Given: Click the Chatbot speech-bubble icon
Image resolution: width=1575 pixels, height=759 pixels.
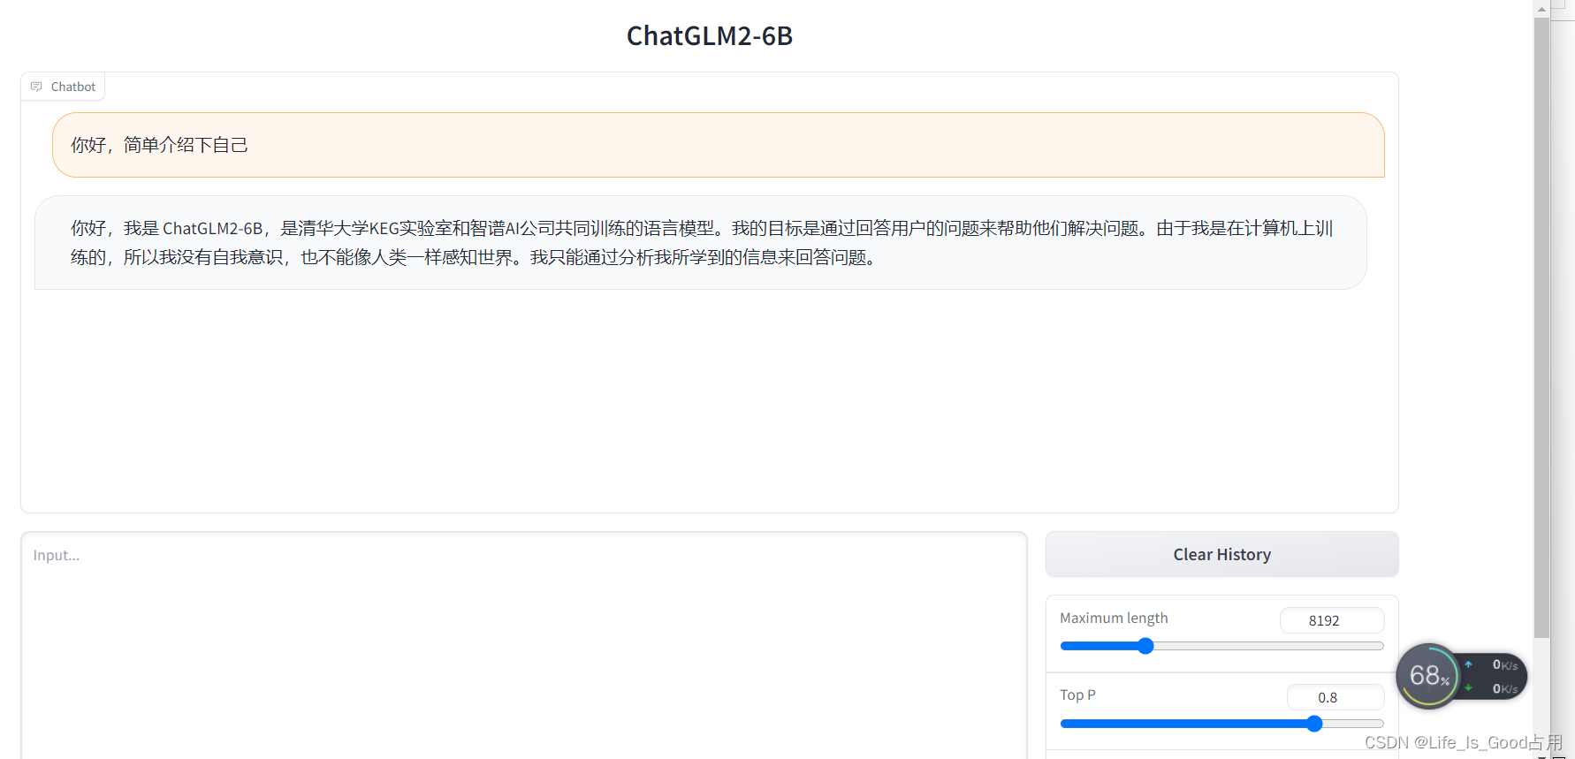Looking at the screenshot, I should 36,87.
